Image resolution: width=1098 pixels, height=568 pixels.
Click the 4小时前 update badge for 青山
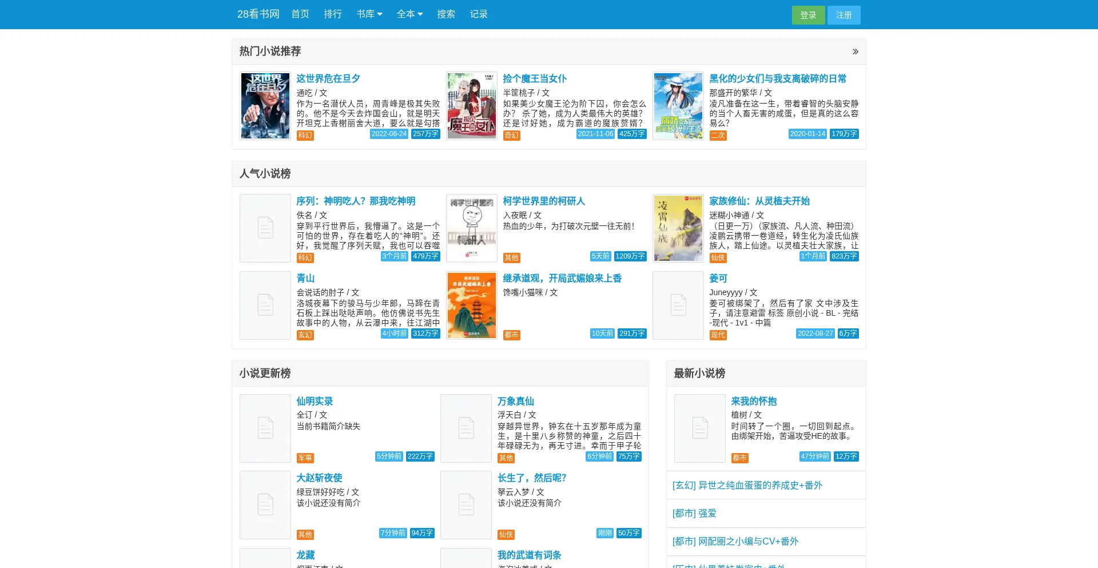395,333
